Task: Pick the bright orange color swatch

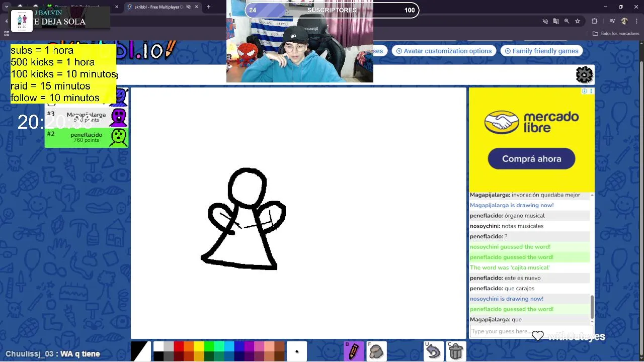Action: (189, 346)
